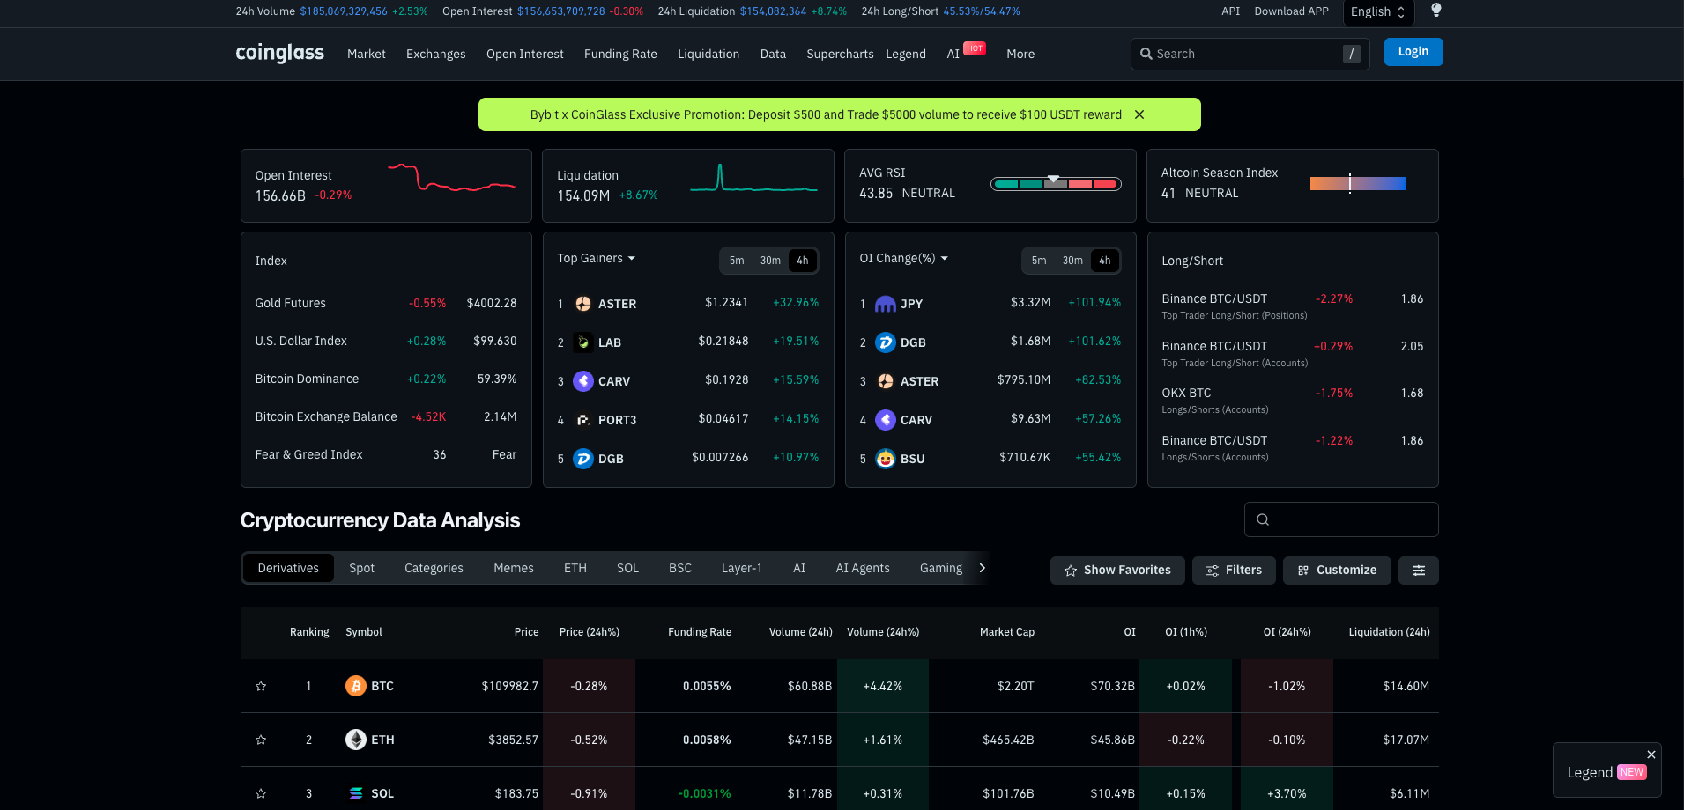Click the ETH coin icon in table
The width and height of the screenshot is (1684, 810).
(x=356, y=740)
